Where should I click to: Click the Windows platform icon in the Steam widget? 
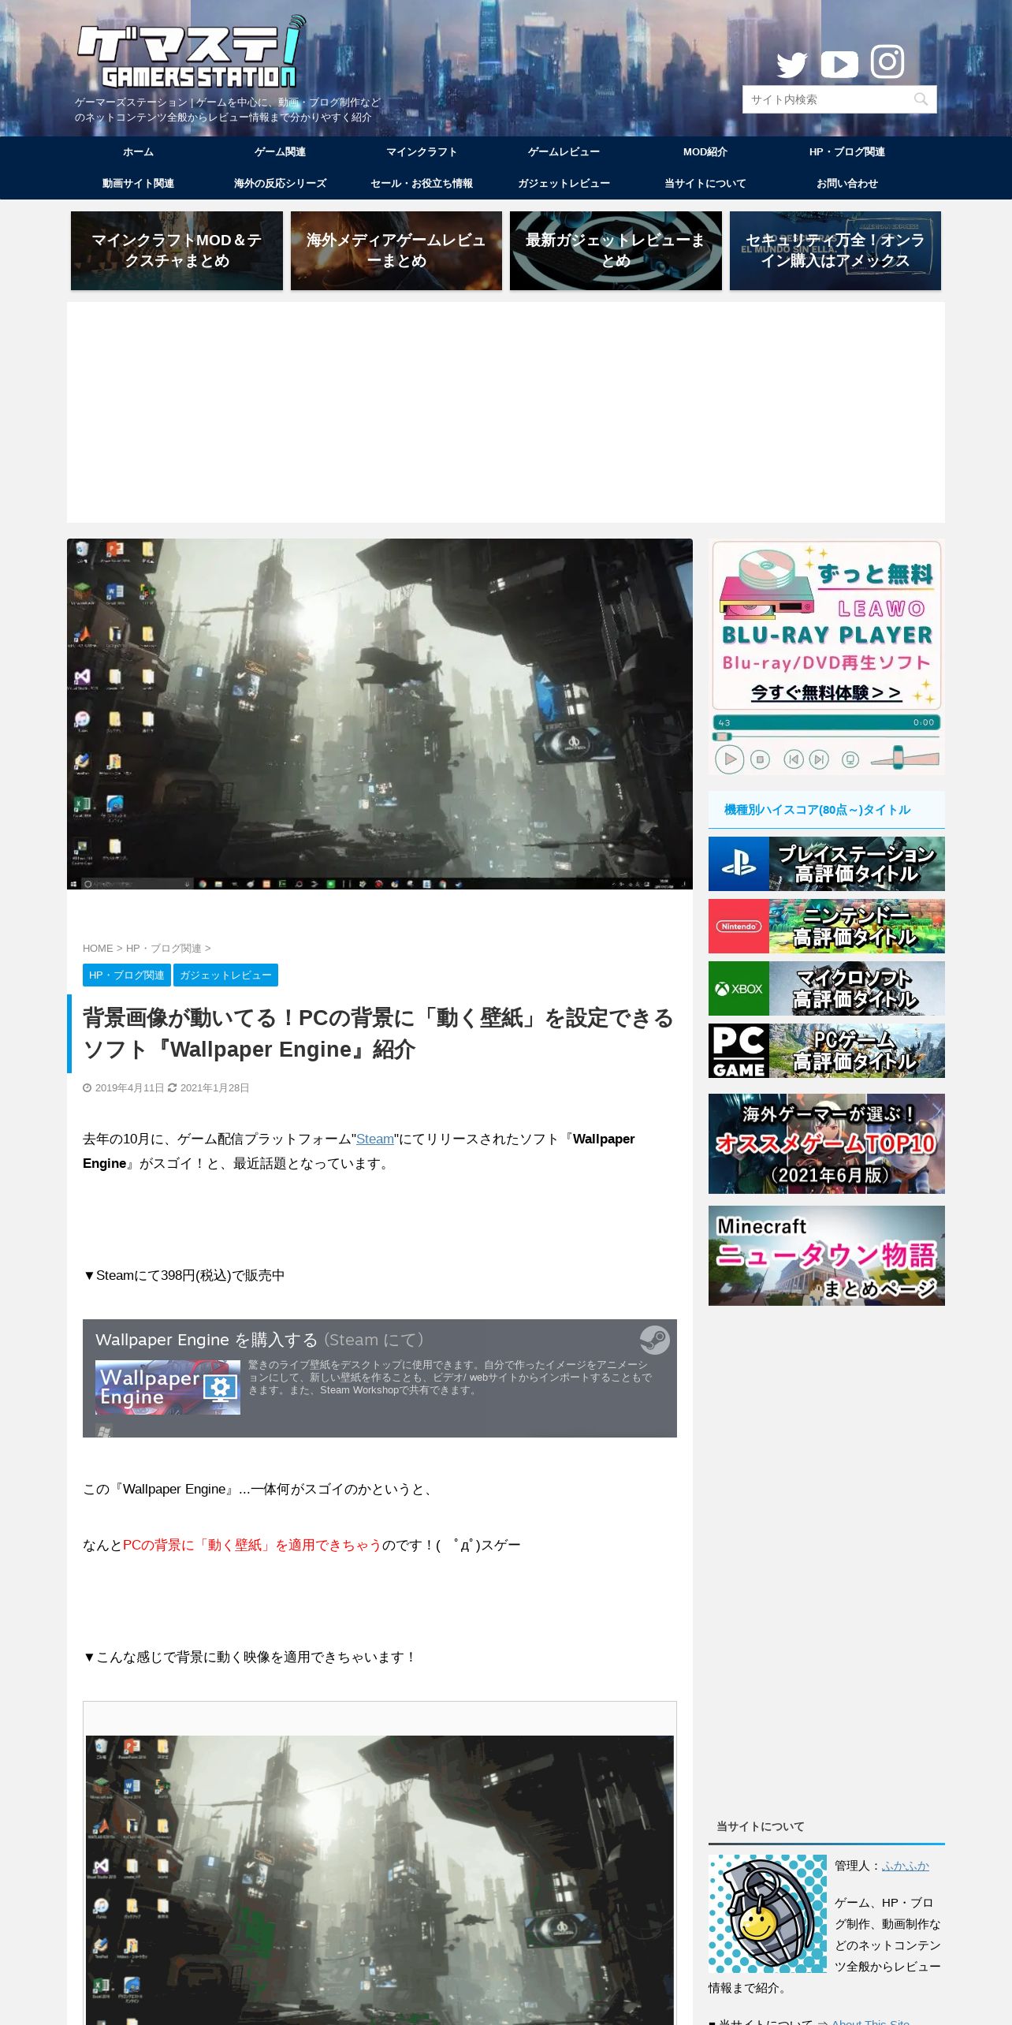click(x=103, y=1430)
